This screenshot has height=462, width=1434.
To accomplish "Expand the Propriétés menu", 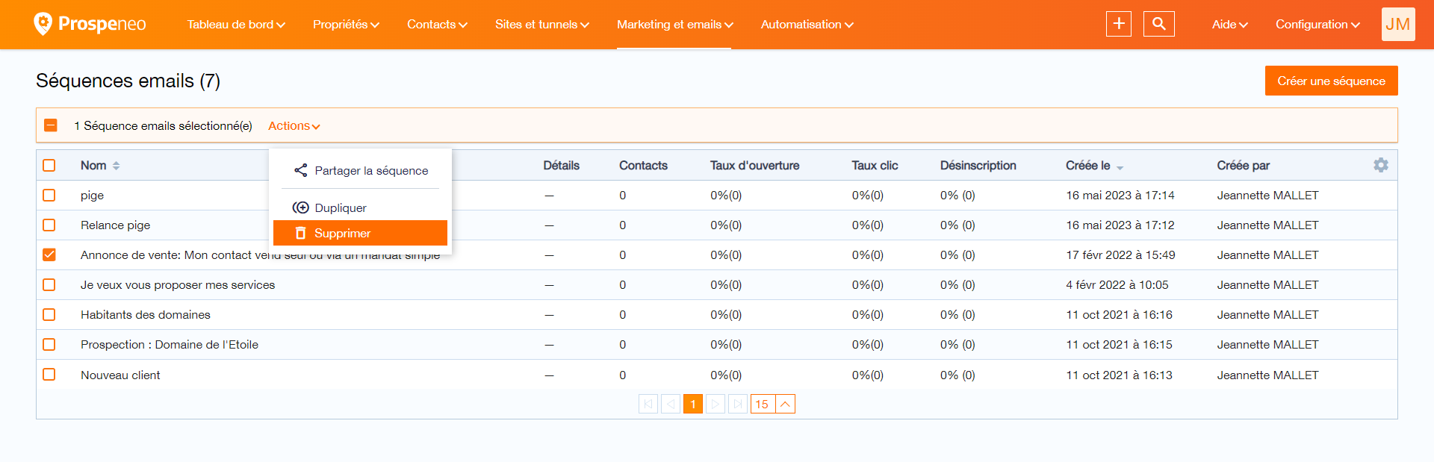I will click(346, 24).
